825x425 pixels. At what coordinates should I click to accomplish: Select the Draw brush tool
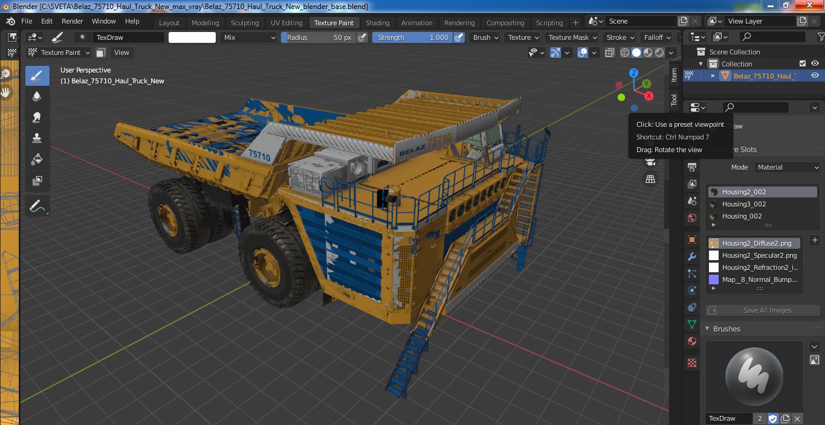click(37, 75)
